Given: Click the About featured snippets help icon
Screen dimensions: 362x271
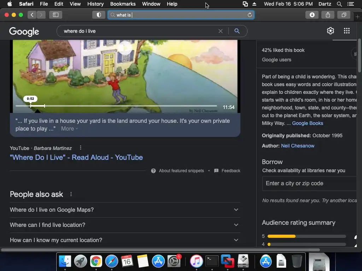Looking at the screenshot, I should (153, 171).
